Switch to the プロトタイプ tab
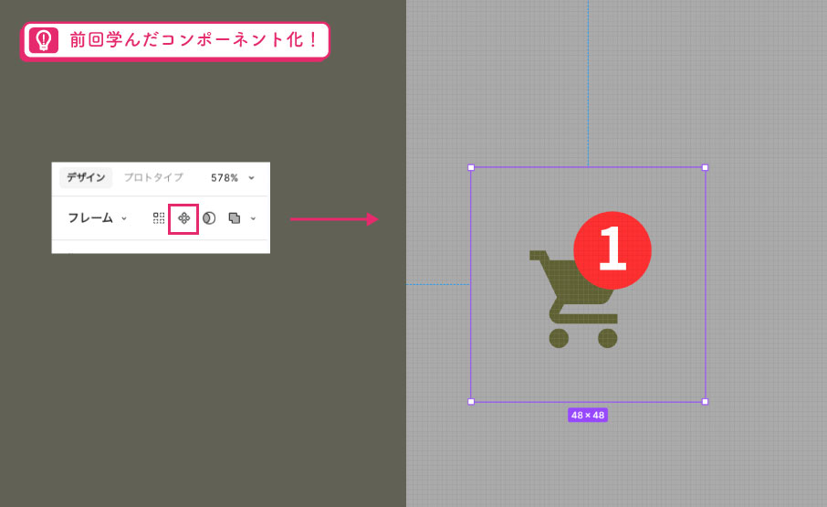The image size is (827, 507). pos(153,178)
